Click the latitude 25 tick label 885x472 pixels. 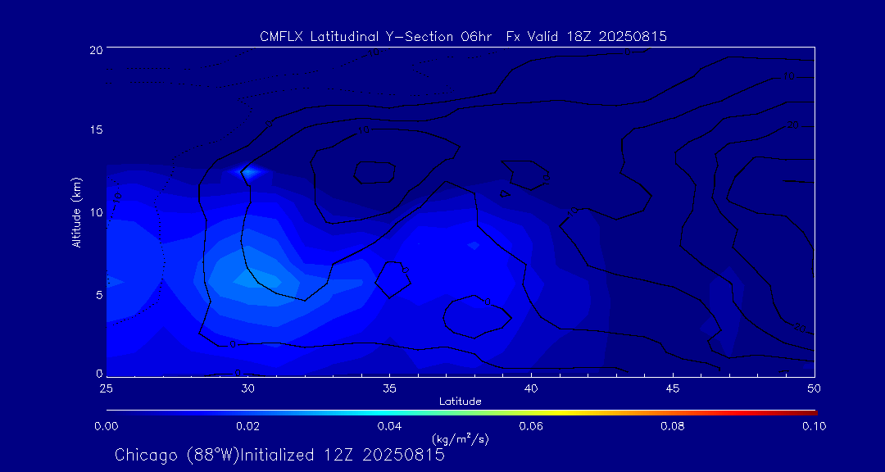(x=106, y=388)
